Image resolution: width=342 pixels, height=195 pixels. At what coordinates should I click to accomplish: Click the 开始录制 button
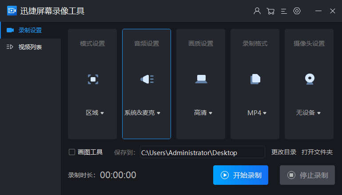click(x=241, y=175)
